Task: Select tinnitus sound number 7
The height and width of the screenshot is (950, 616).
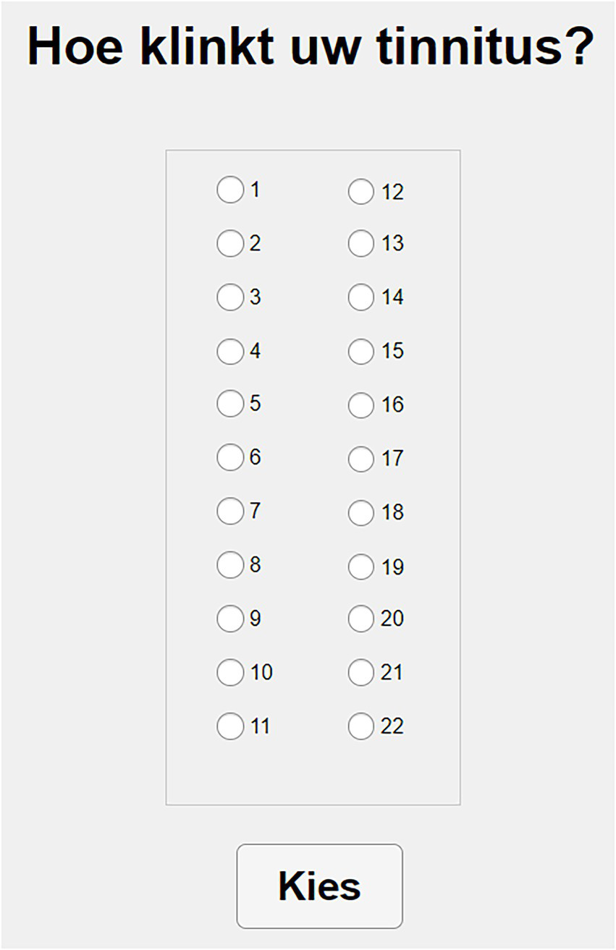Action: click(229, 511)
